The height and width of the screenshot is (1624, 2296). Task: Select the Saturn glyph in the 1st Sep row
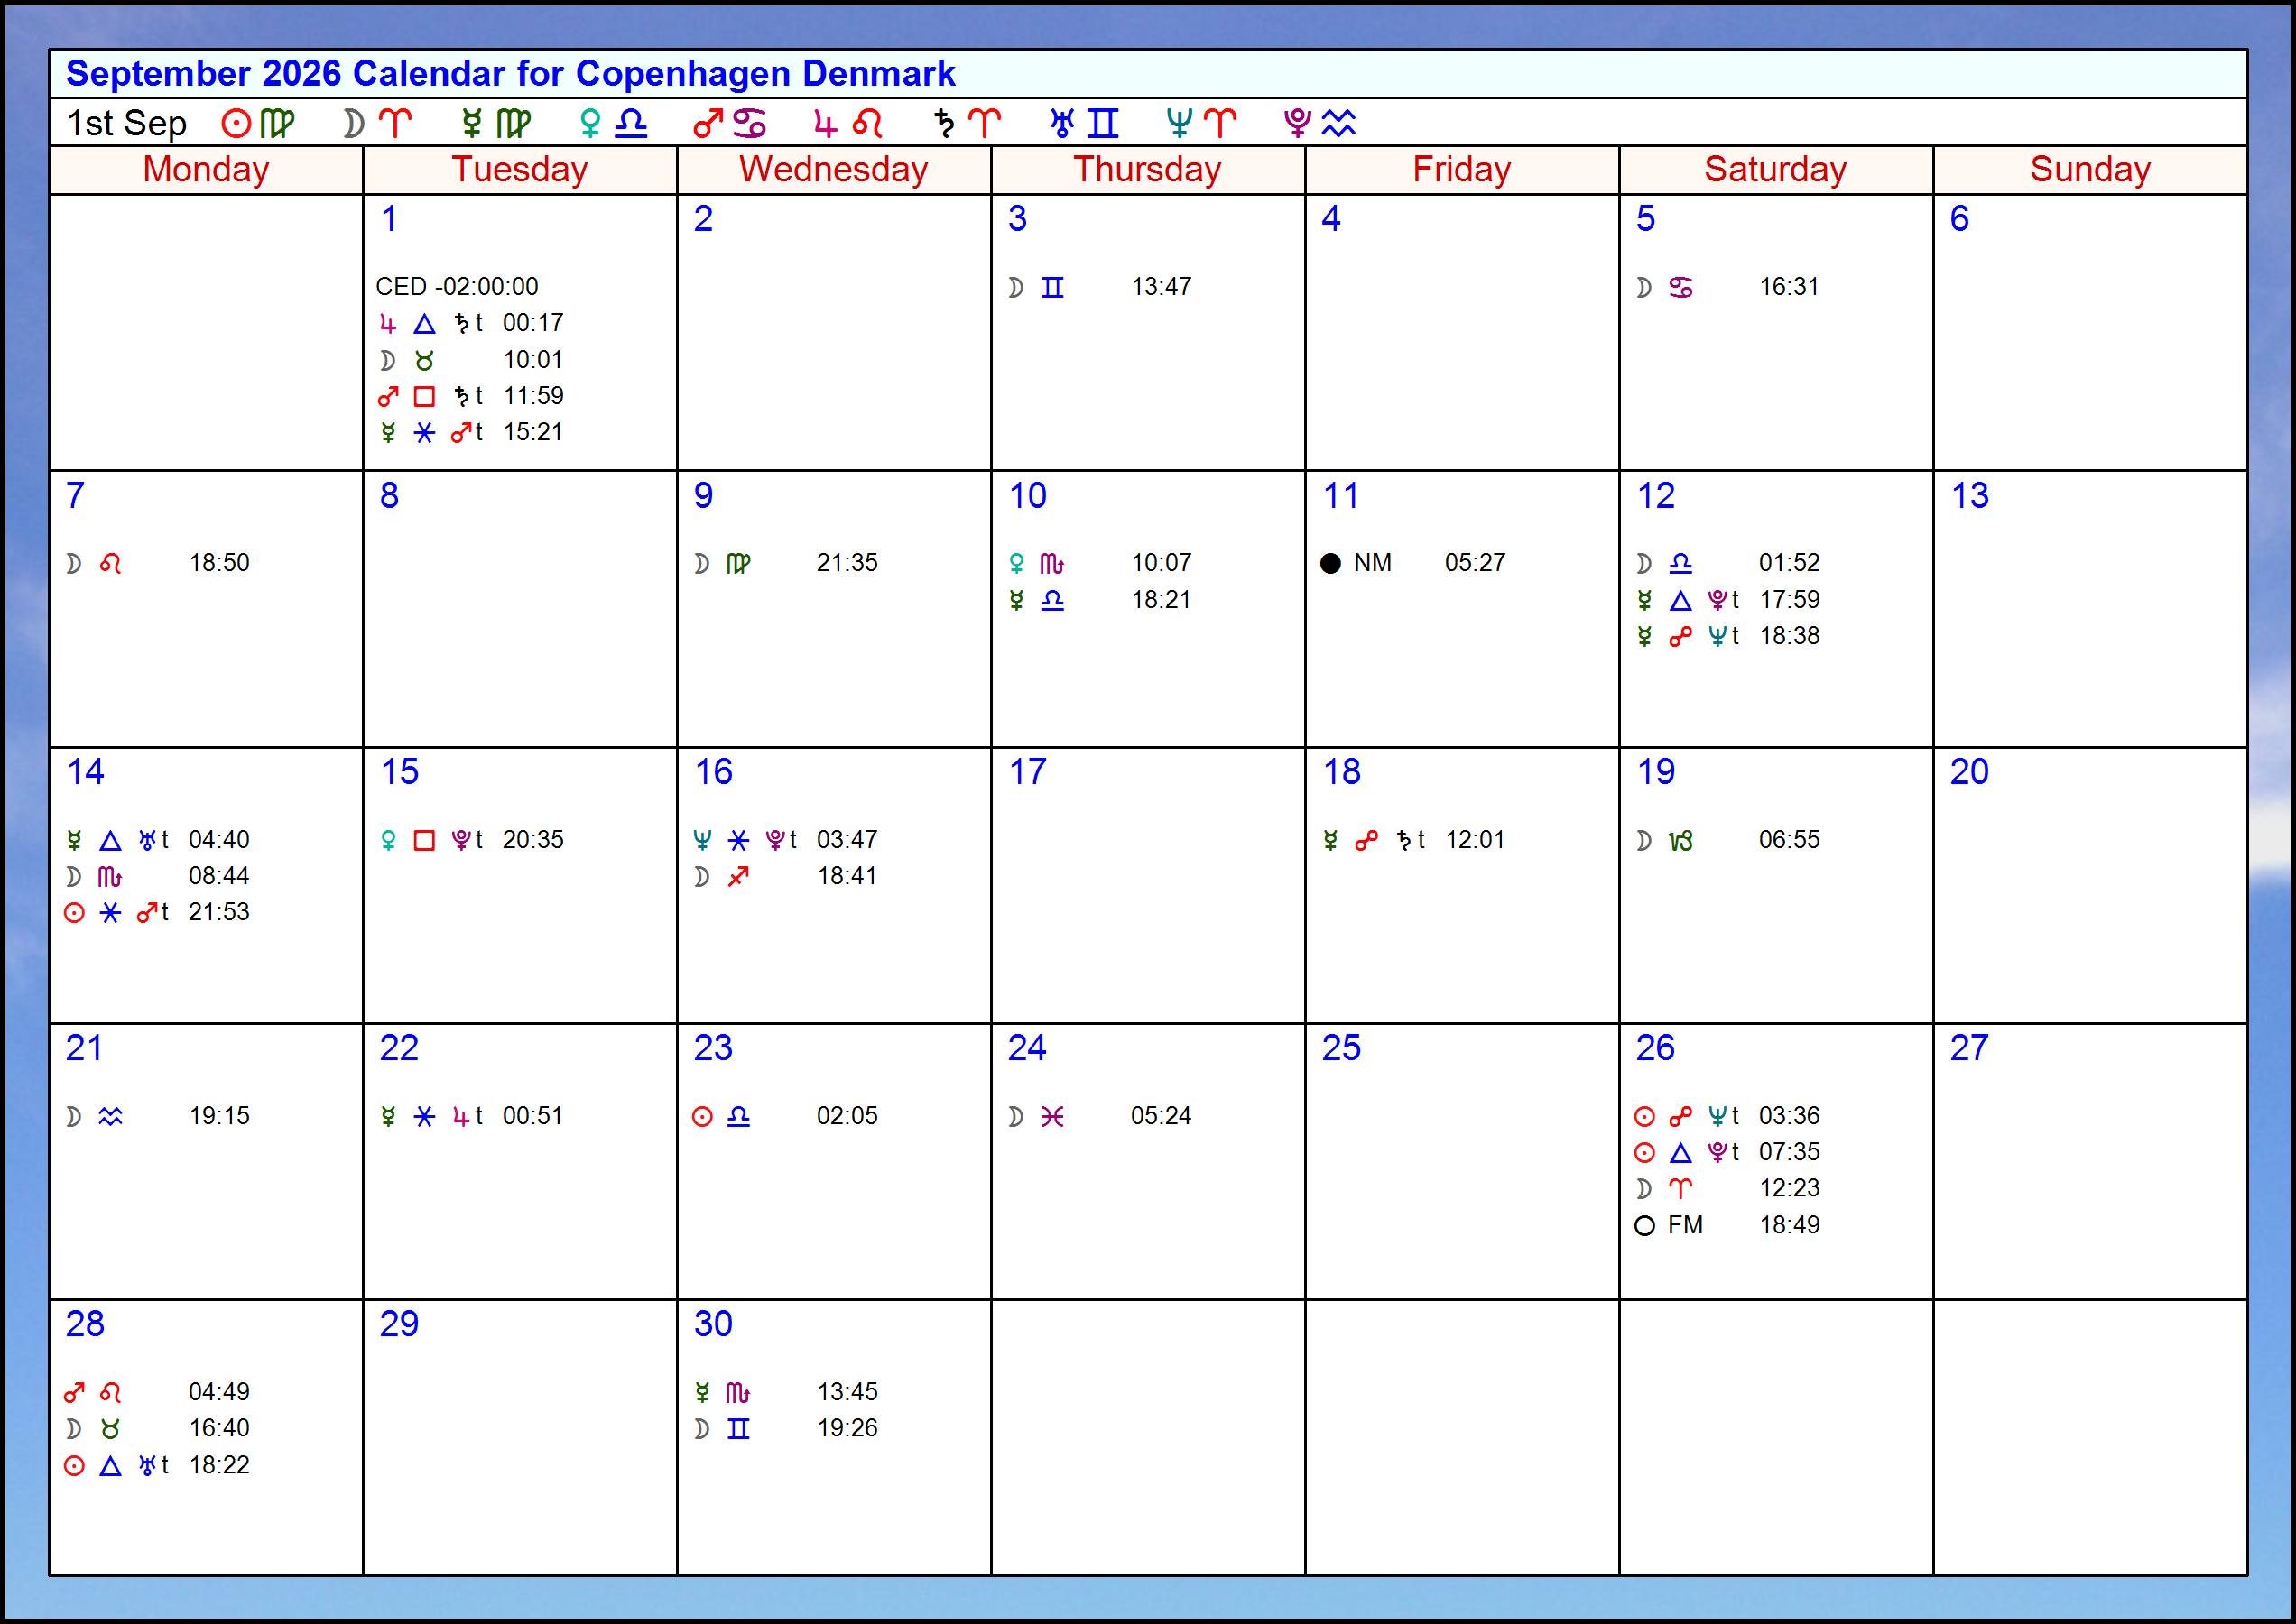(x=943, y=124)
